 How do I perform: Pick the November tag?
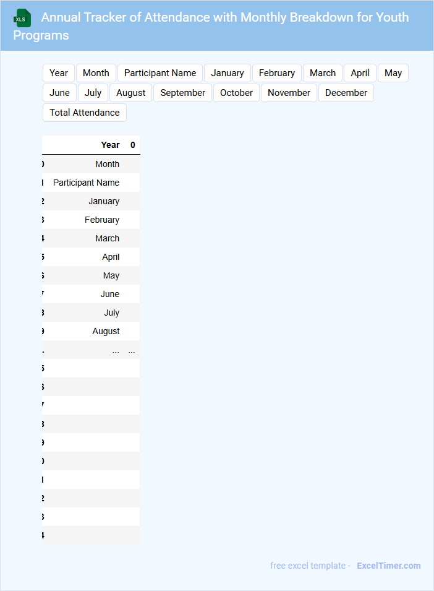pyautogui.click(x=289, y=93)
